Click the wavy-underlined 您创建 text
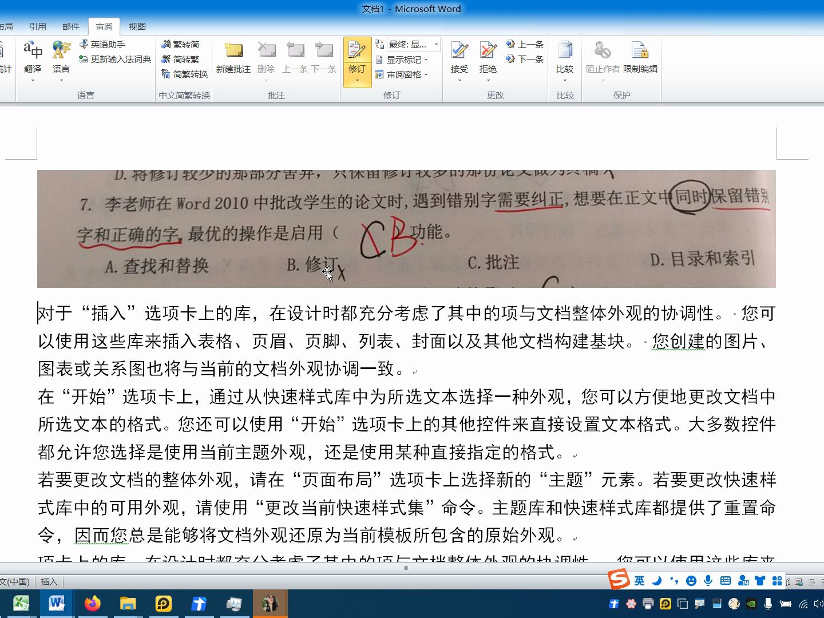This screenshot has height=618, width=824. 679,342
